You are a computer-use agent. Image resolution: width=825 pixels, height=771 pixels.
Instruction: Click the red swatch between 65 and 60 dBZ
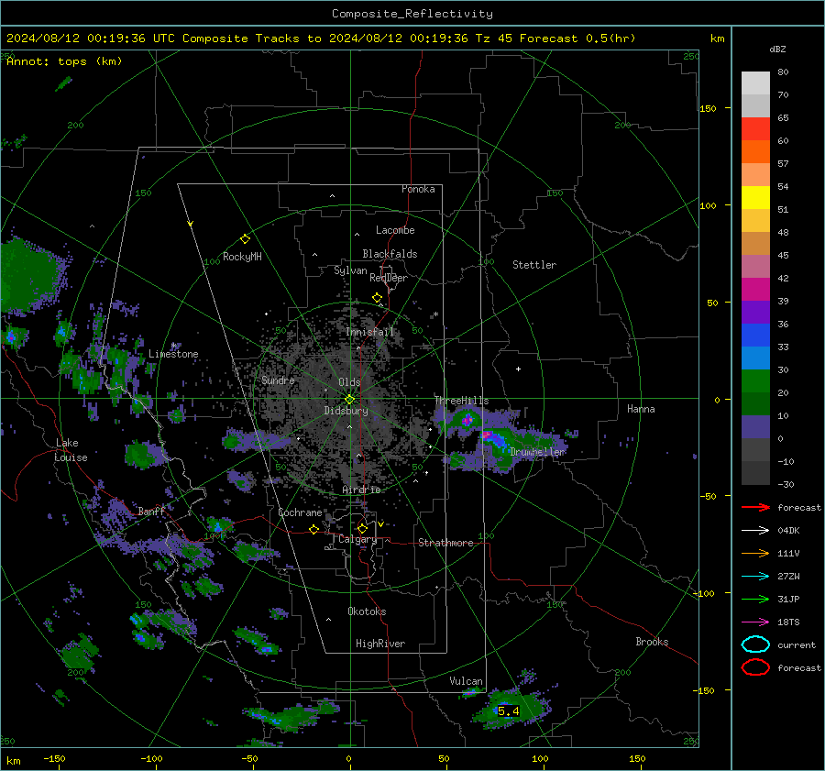click(x=755, y=129)
